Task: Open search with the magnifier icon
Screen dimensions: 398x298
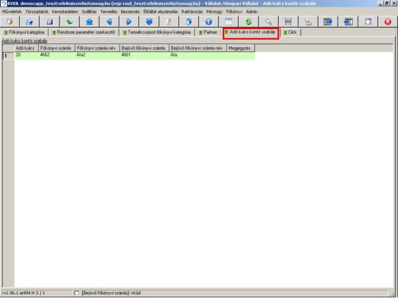Action: coord(268,22)
